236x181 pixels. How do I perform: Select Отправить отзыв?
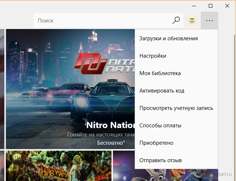[x=176, y=160]
